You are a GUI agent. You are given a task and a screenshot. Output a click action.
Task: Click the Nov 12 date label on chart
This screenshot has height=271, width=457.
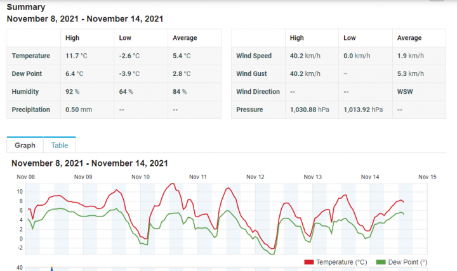coord(255,177)
